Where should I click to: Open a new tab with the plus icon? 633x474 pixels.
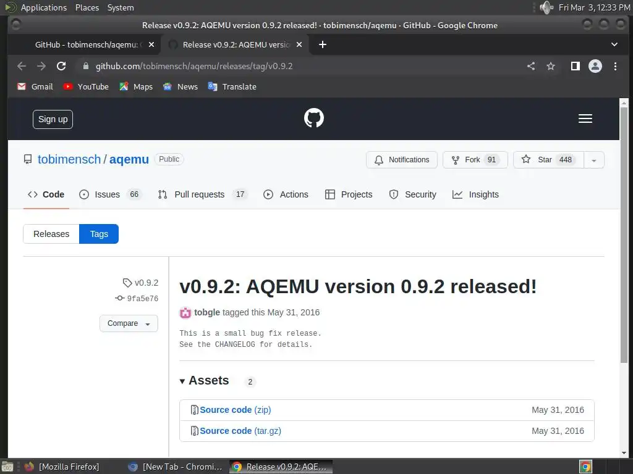322,44
